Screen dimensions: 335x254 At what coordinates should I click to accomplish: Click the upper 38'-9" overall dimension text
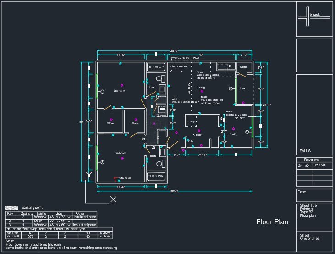pos(174,51)
